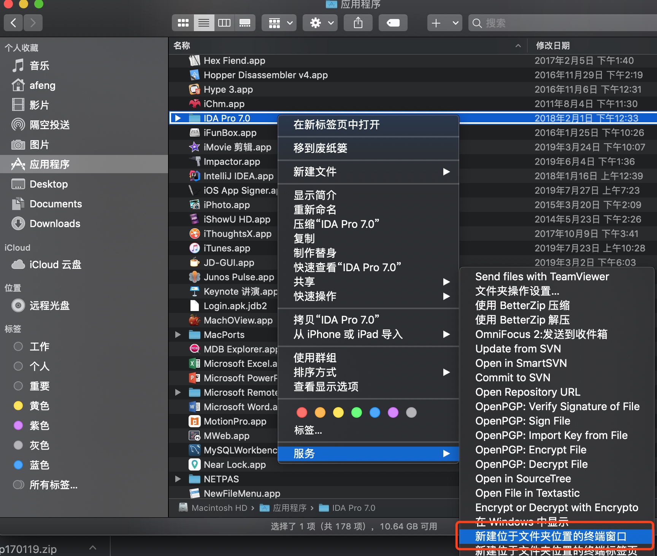Select MachOView.app in the list
Image resolution: width=657 pixels, height=556 pixels.
click(x=224, y=320)
